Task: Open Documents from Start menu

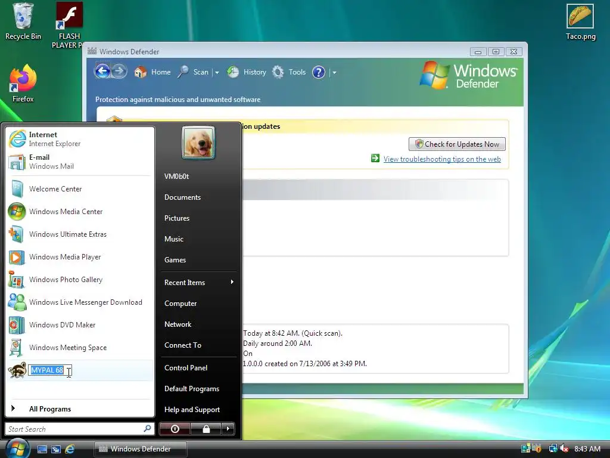Action: point(198,197)
